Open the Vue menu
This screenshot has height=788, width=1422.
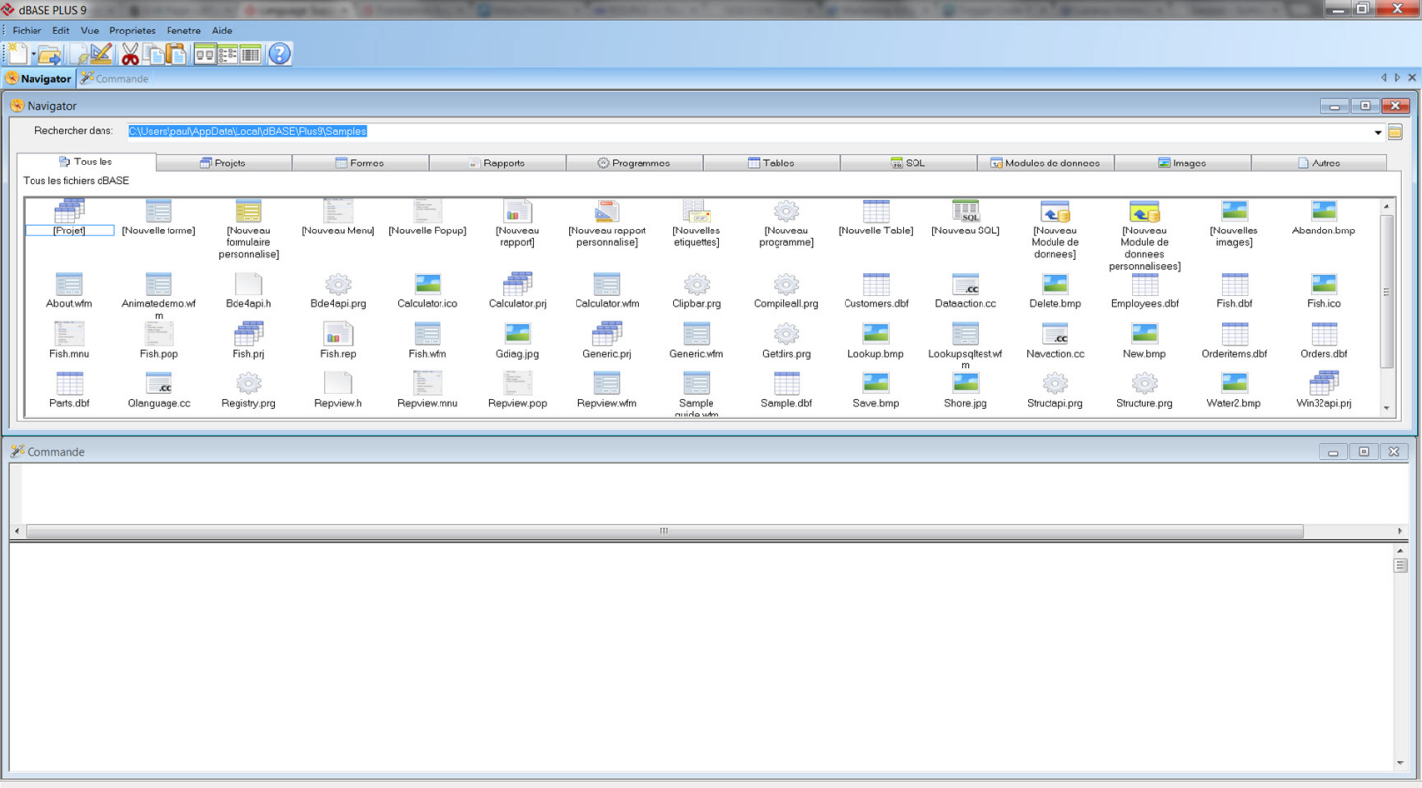point(90,31)
